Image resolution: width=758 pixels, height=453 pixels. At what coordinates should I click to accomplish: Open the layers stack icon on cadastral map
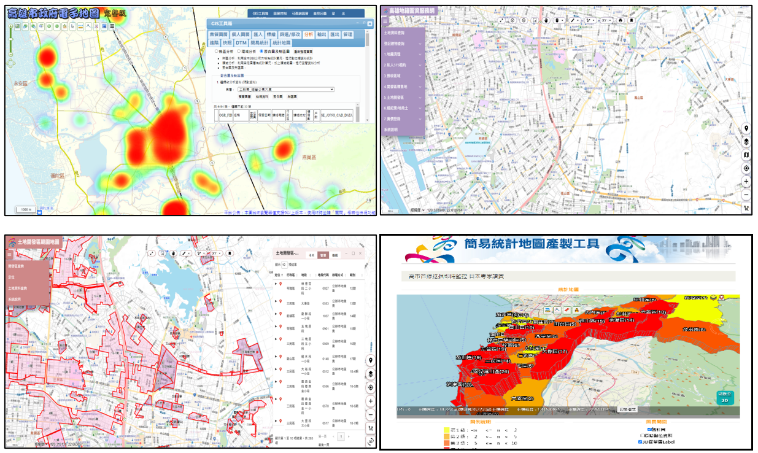click(746, 141)
